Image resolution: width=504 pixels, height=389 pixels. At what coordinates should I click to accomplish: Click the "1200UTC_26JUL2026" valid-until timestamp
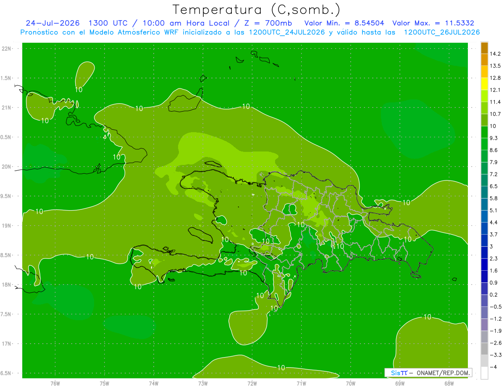(442, 32)
